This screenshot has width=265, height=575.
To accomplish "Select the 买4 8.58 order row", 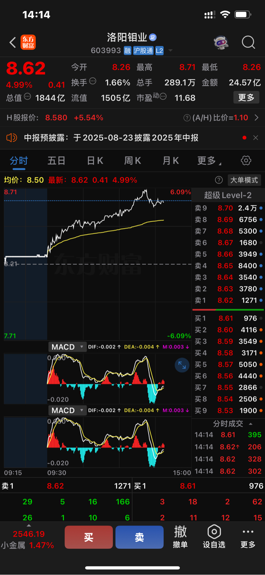I will click(x=228, y=353).
